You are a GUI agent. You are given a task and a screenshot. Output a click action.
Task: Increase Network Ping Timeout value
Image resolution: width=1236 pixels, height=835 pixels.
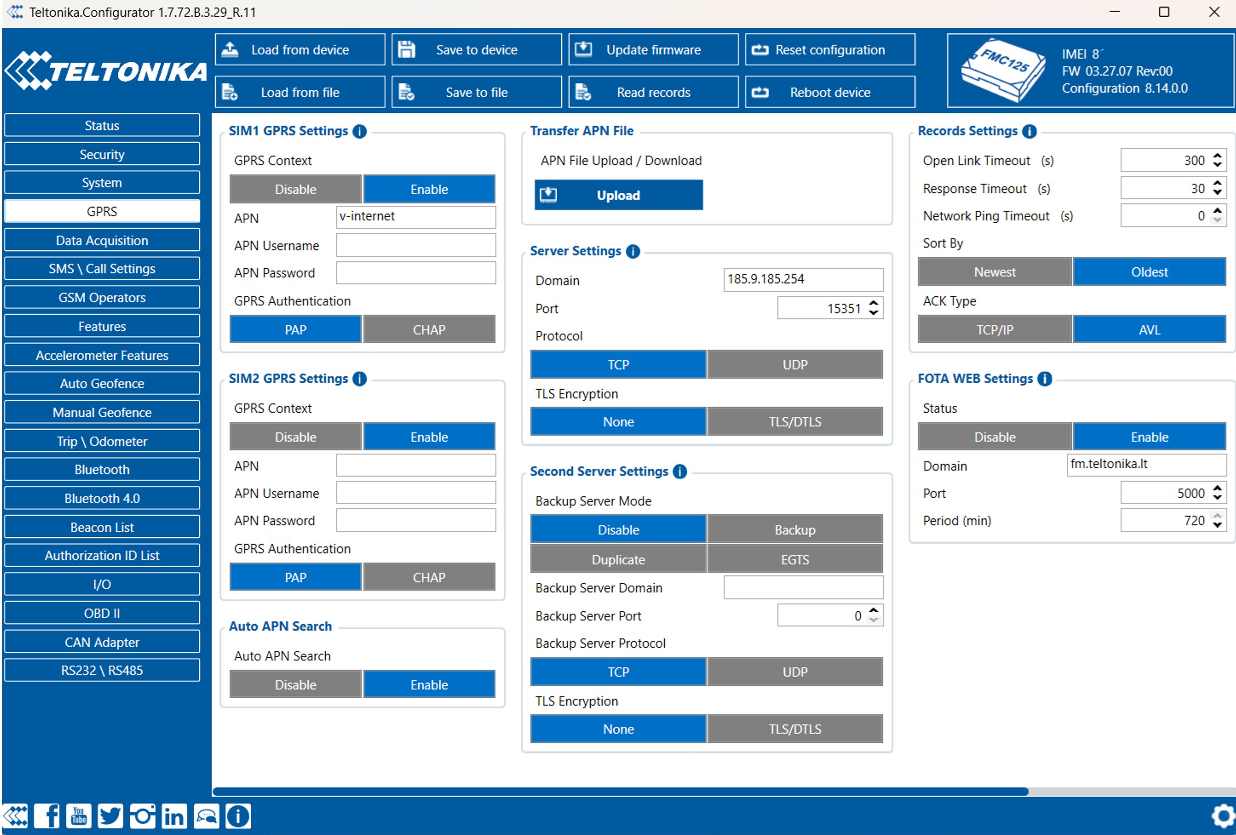tap(1217, 211)
